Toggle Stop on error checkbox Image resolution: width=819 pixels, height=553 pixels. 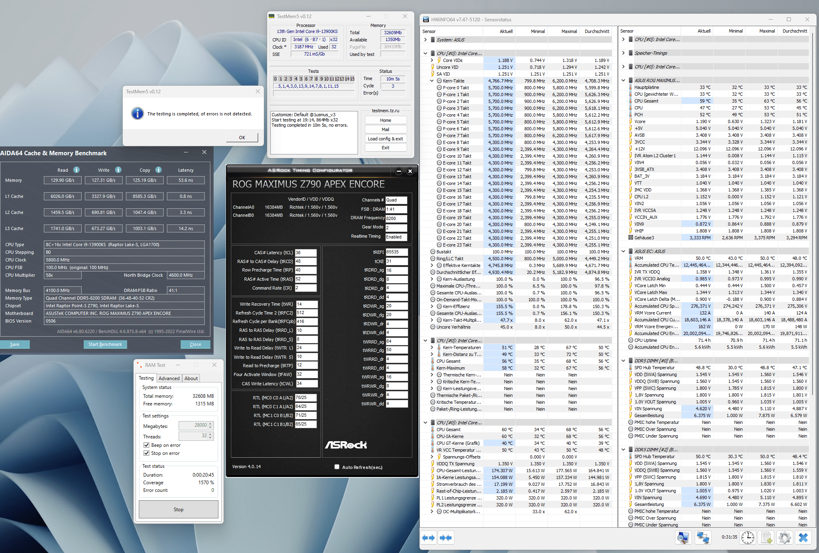[146, 453]
